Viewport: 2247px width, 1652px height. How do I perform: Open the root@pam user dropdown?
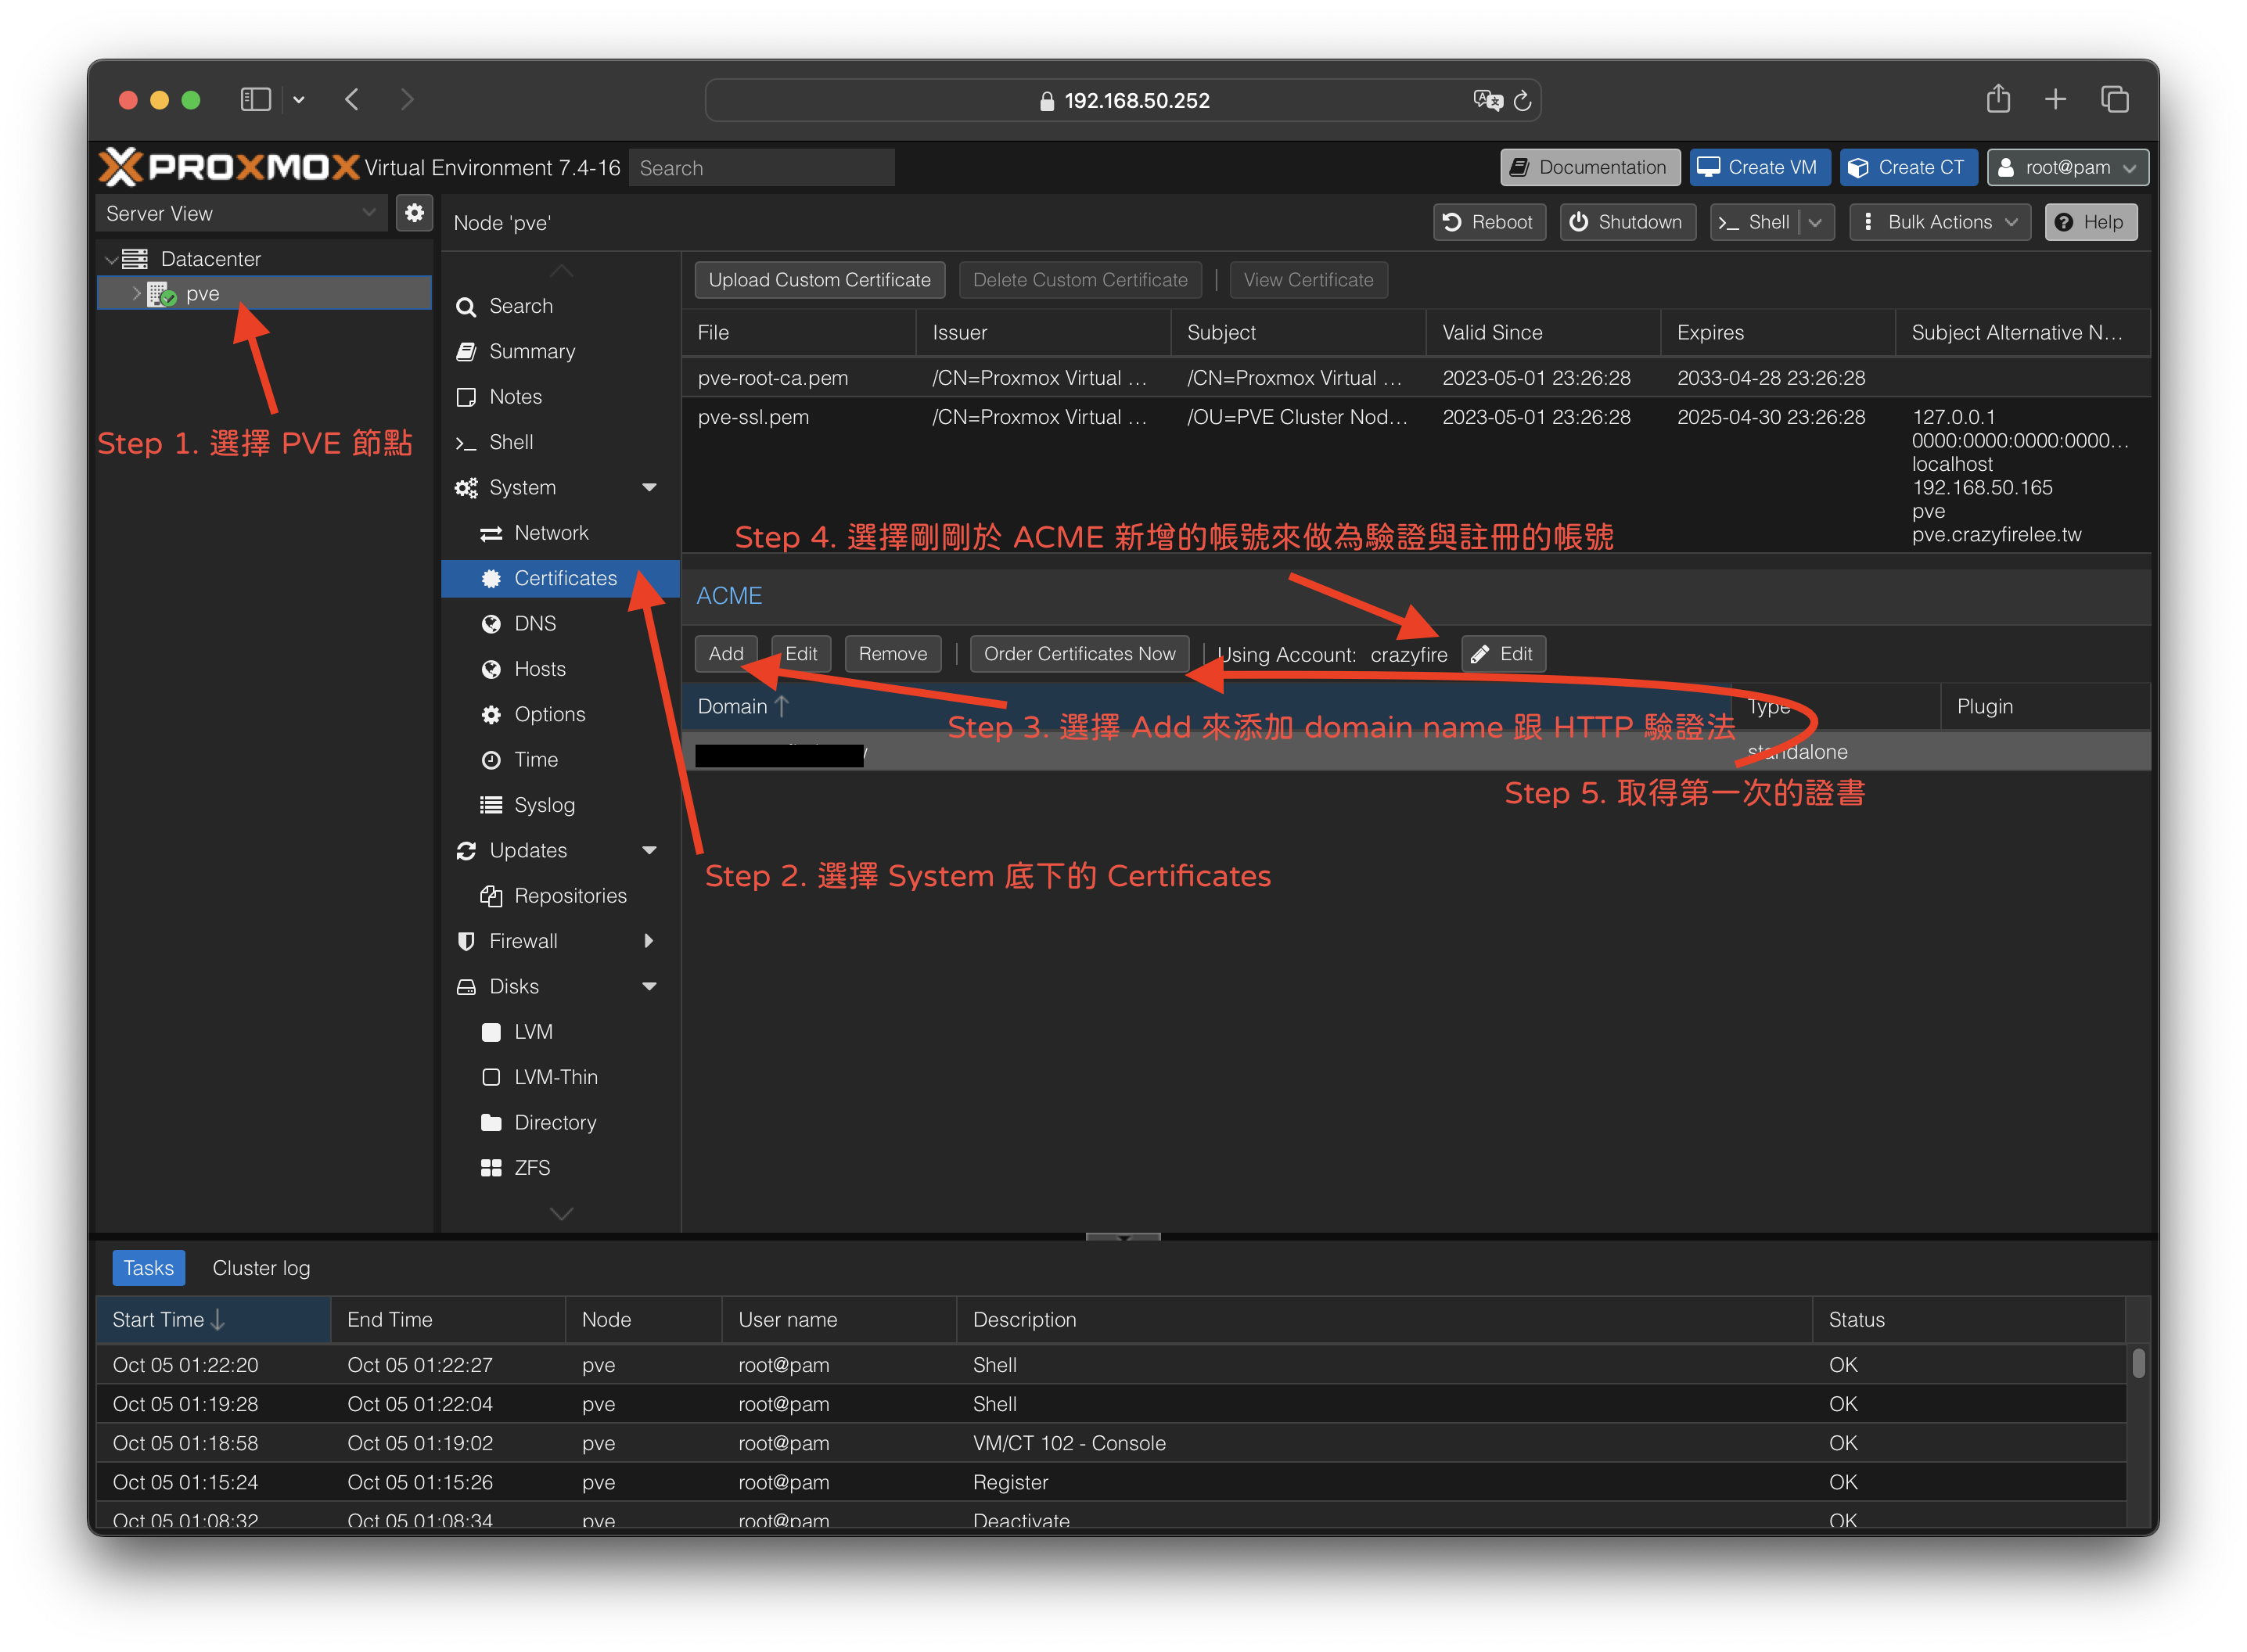click(2067, 168)
